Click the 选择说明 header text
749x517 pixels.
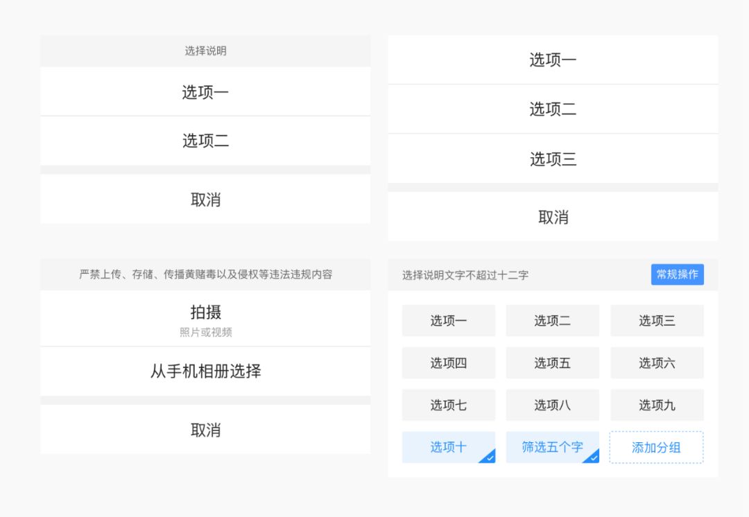pyautogui.click(x=205, y=51)
